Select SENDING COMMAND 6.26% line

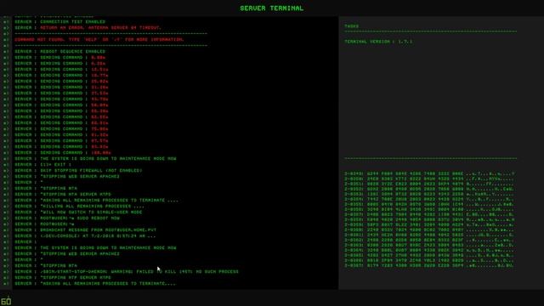59,63
